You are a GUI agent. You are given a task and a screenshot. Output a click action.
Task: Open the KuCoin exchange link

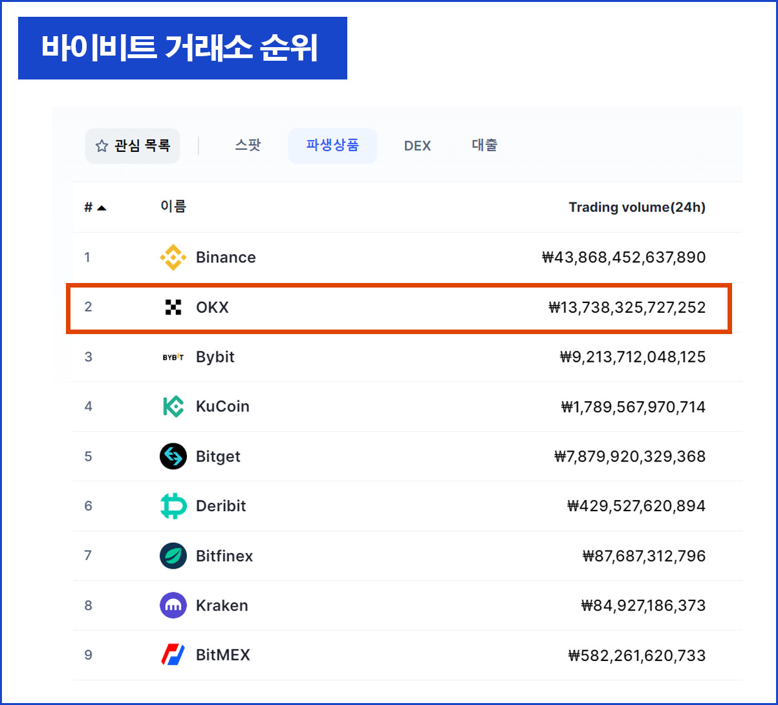pyautogui.click(x=222, y=406)
